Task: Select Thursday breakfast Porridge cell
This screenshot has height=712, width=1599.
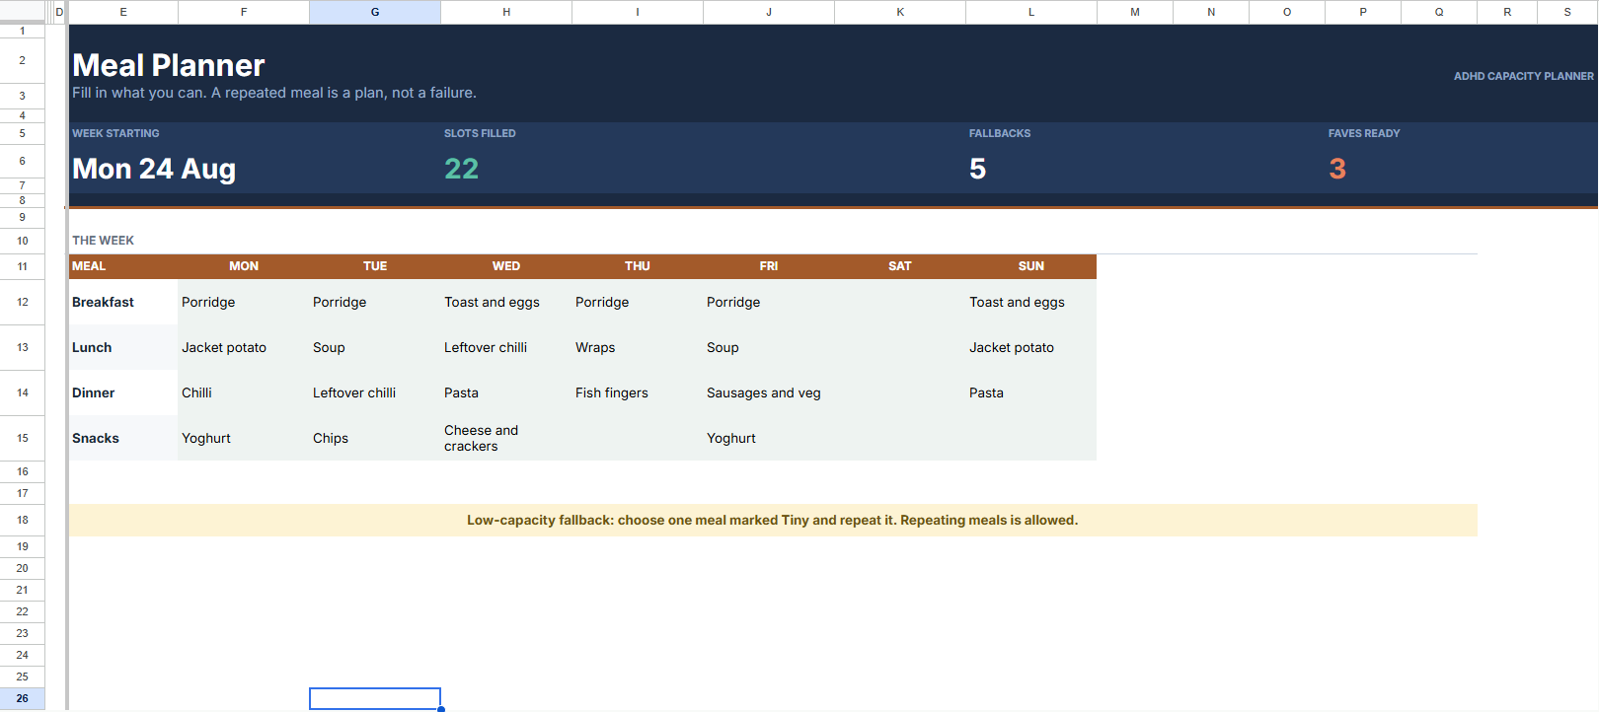Action: 638,302
